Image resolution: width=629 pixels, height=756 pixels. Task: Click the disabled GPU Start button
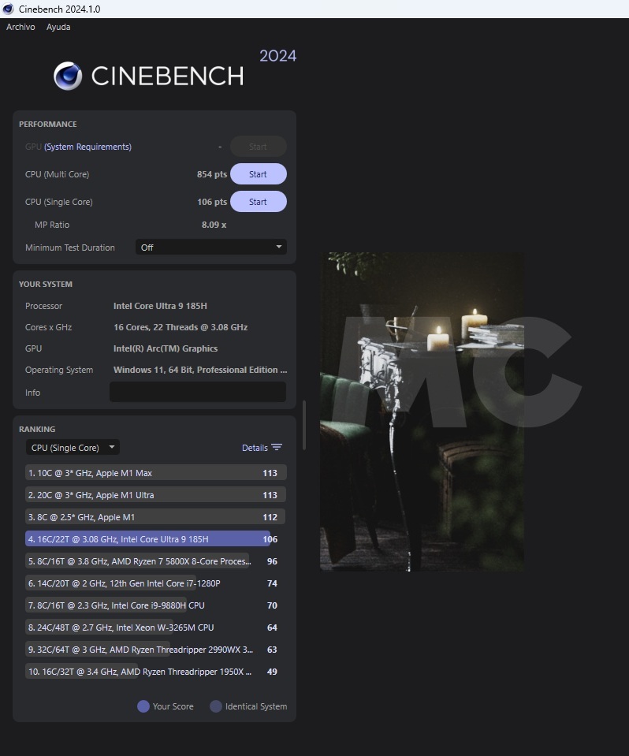pyautogui.click(x=259, y=147)
